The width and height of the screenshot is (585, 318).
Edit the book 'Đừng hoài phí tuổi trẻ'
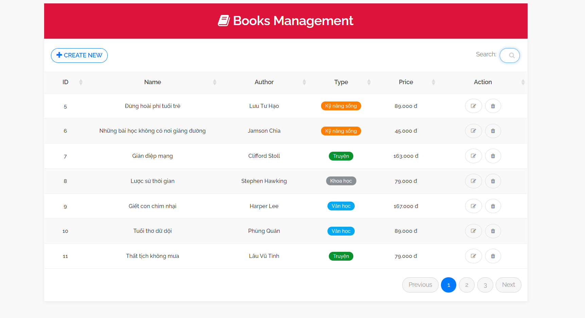(473, 106)
